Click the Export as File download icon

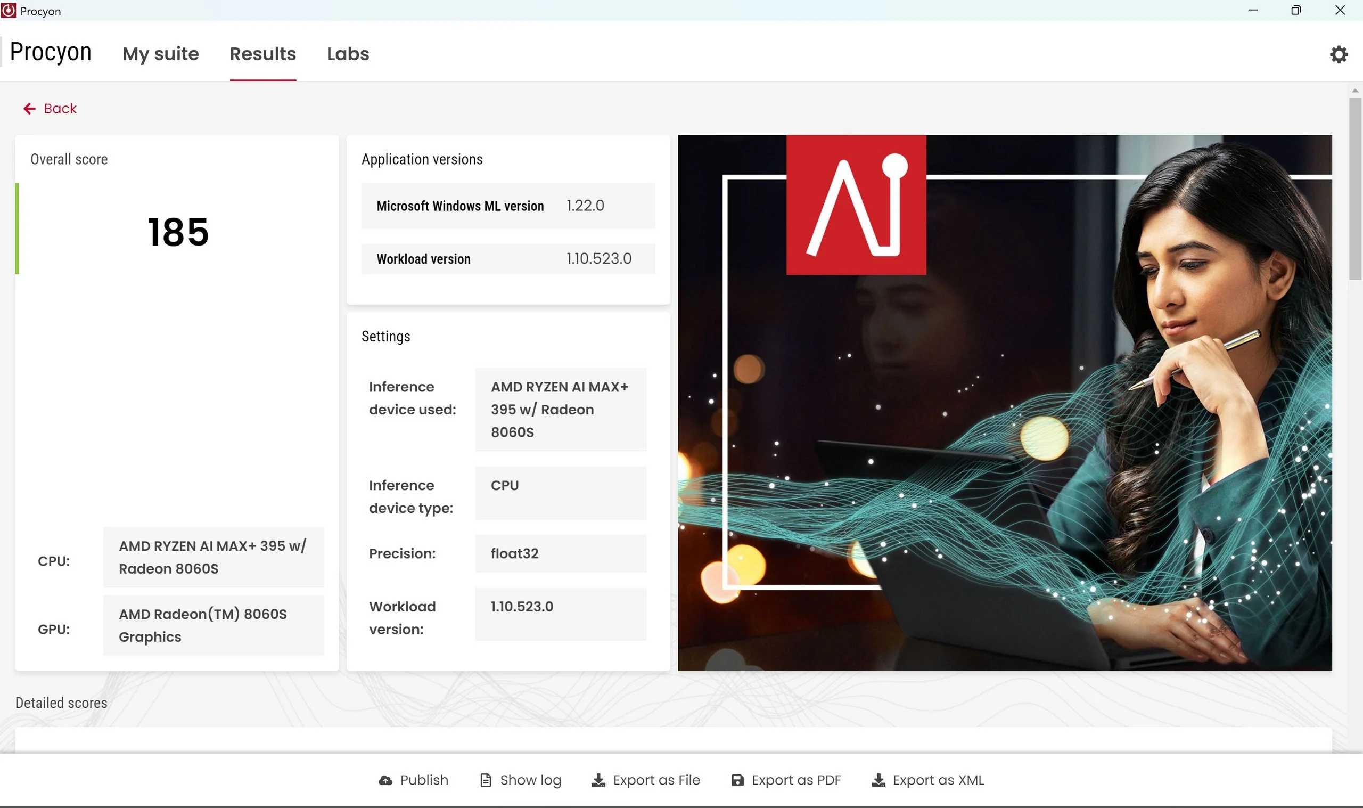click(598, 780)
